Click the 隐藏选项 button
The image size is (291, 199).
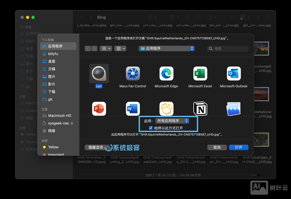point(95,147)
